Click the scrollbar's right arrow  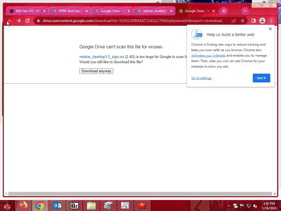275,194
